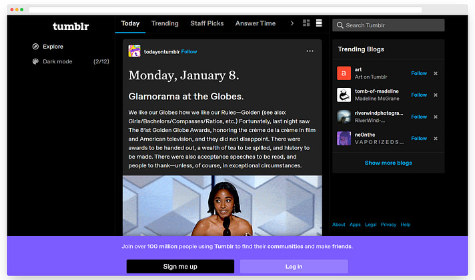Image resolution: width=475 pixels, height=280 pixels.
Task: Open the Staff Picks tab
Action: pos(207,23)
